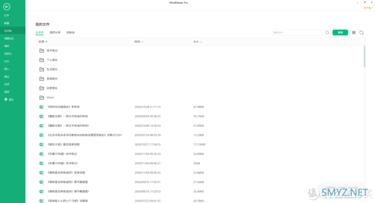Click the back arrow icon in sidebar

point(7,7)
